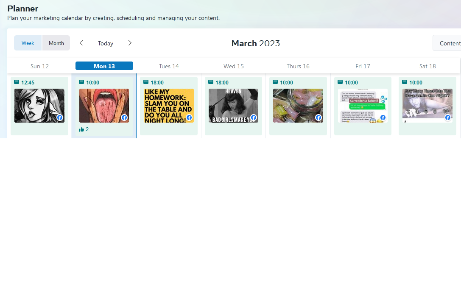
Task: Go to the previous week arrow
Action: pyautogui.click(x=81, y=43)
